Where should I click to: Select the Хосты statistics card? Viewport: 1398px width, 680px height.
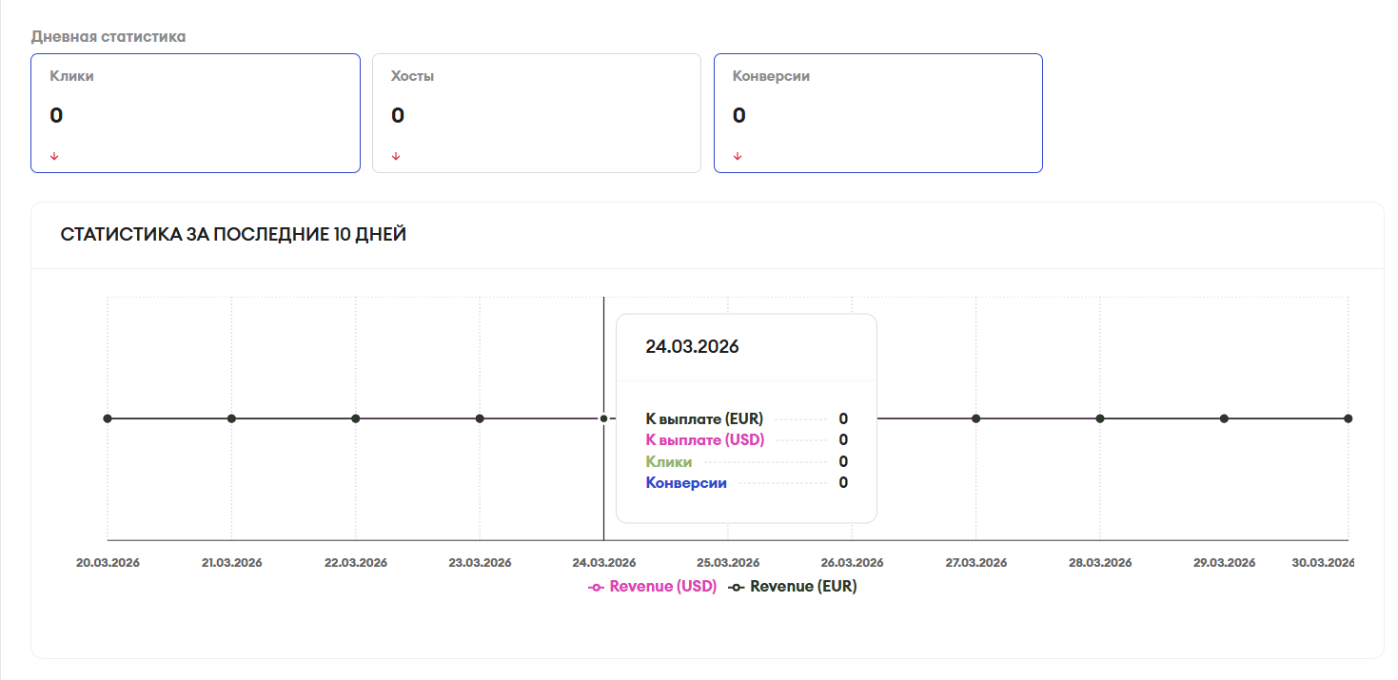tap(536, 113)
